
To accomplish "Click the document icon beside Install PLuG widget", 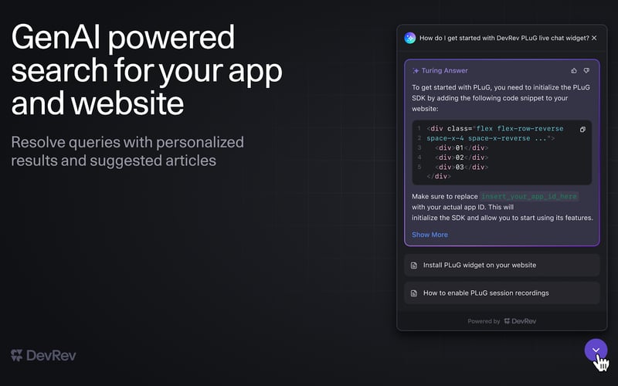I will (414, 266).
